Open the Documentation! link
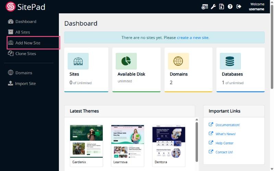274x171 pixels. click(227, 125)
